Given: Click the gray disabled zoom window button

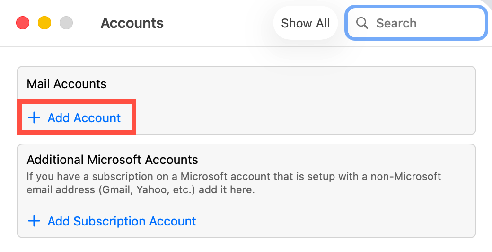Looking at the screenshot, I should pyautogui.click(x=66, y=23).
